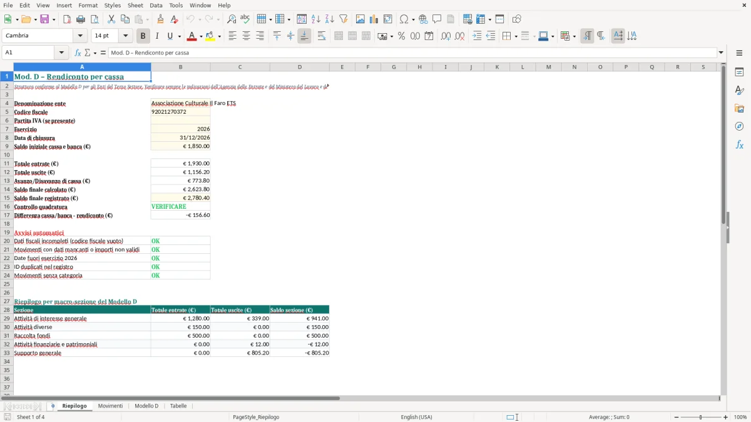The image size is (751, 422).
Task: Click the Sort Ascending icon
Action: (x=316, y=19)
